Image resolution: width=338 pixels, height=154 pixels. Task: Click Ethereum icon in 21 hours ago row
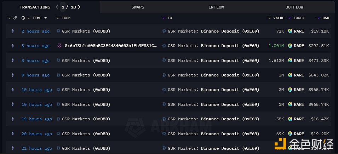coord(12,148)
